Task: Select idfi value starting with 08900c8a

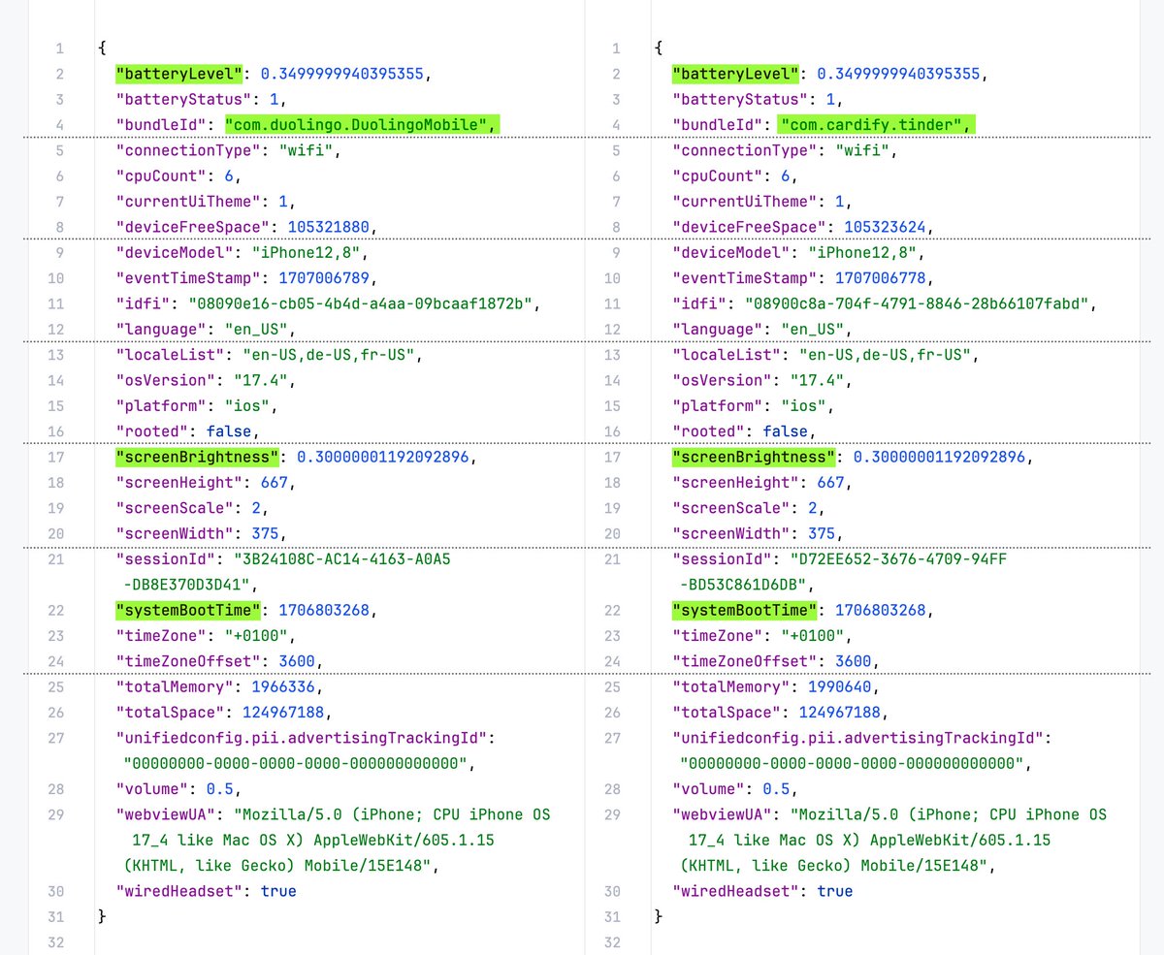Action: click(x=916, y=303)
